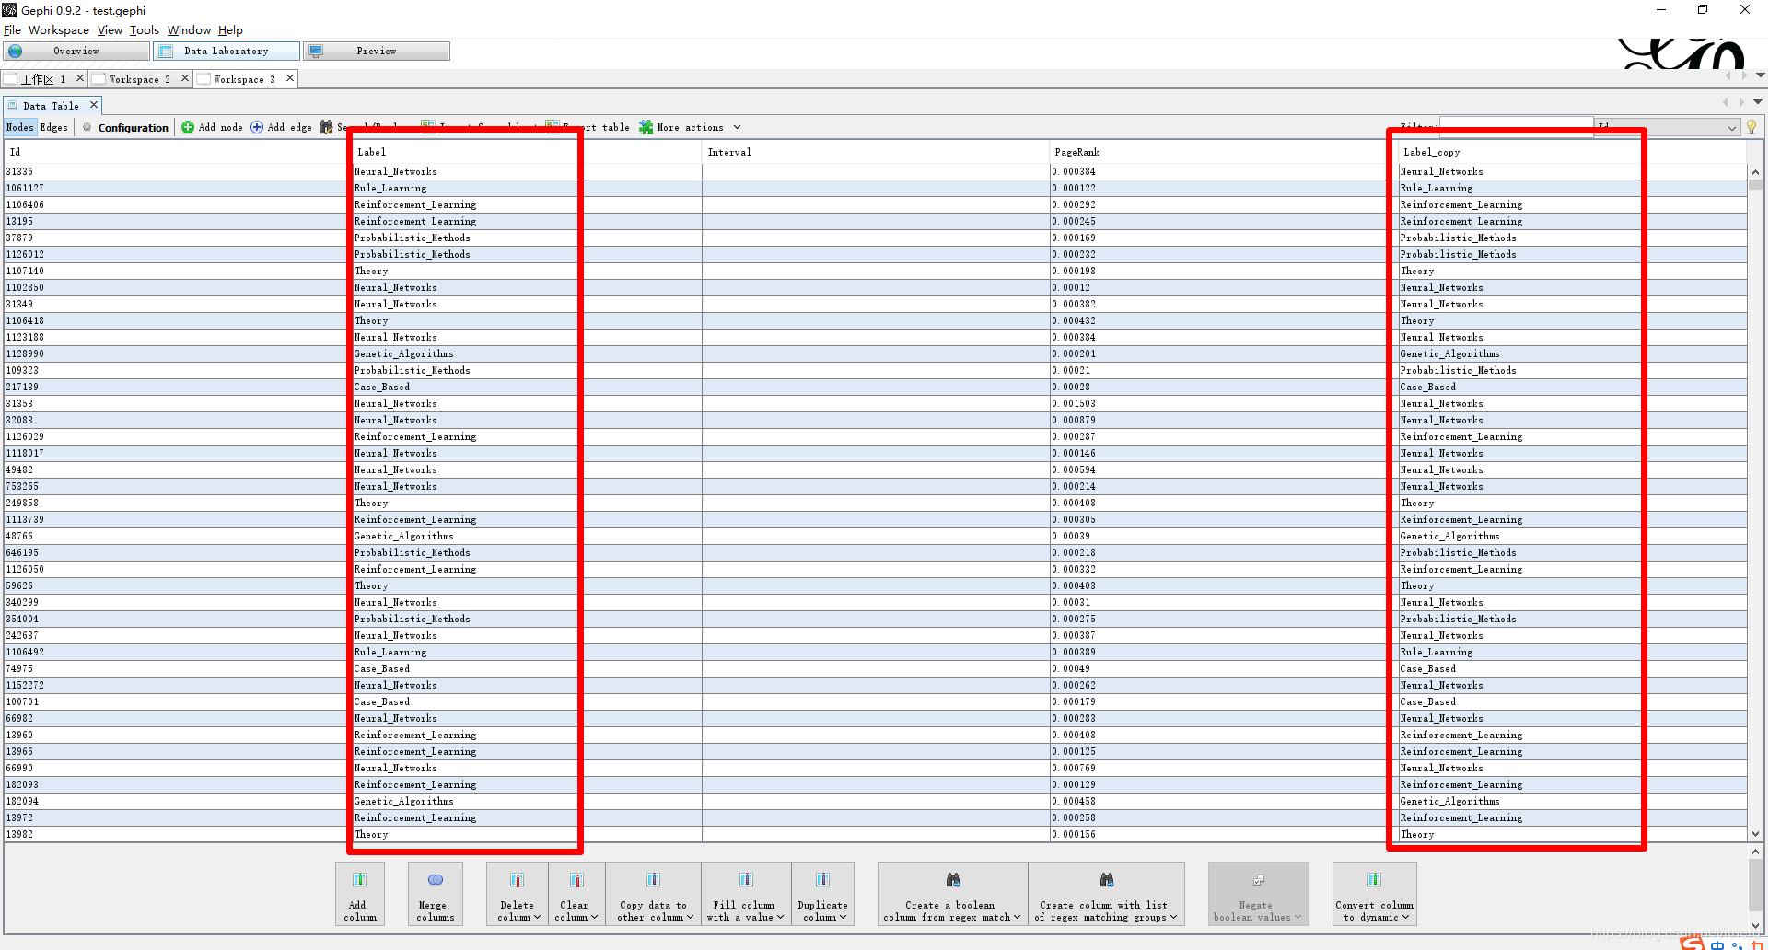
Task: Click the Overview globe icon
Action: [16, 51]
